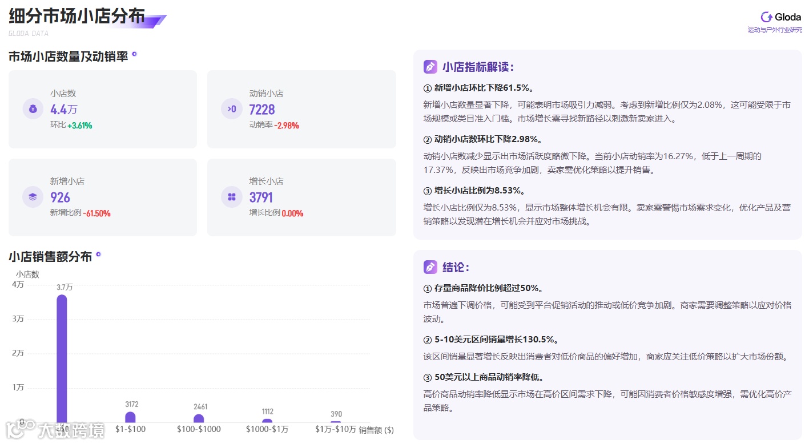Click the 结论 panel heading

coord(456,267)
